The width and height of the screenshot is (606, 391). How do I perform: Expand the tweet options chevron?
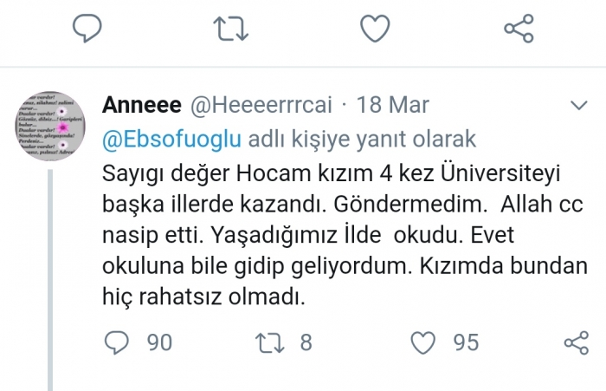[x=577, y=106]
